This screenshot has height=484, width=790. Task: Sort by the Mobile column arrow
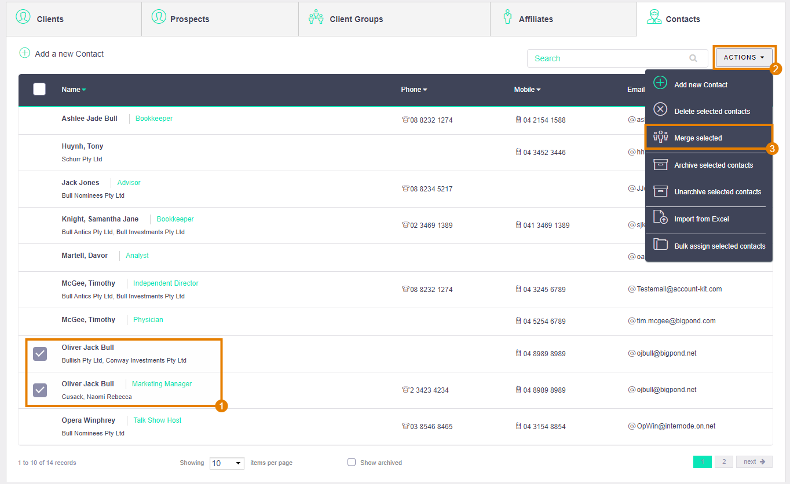[x=539, y=90]
